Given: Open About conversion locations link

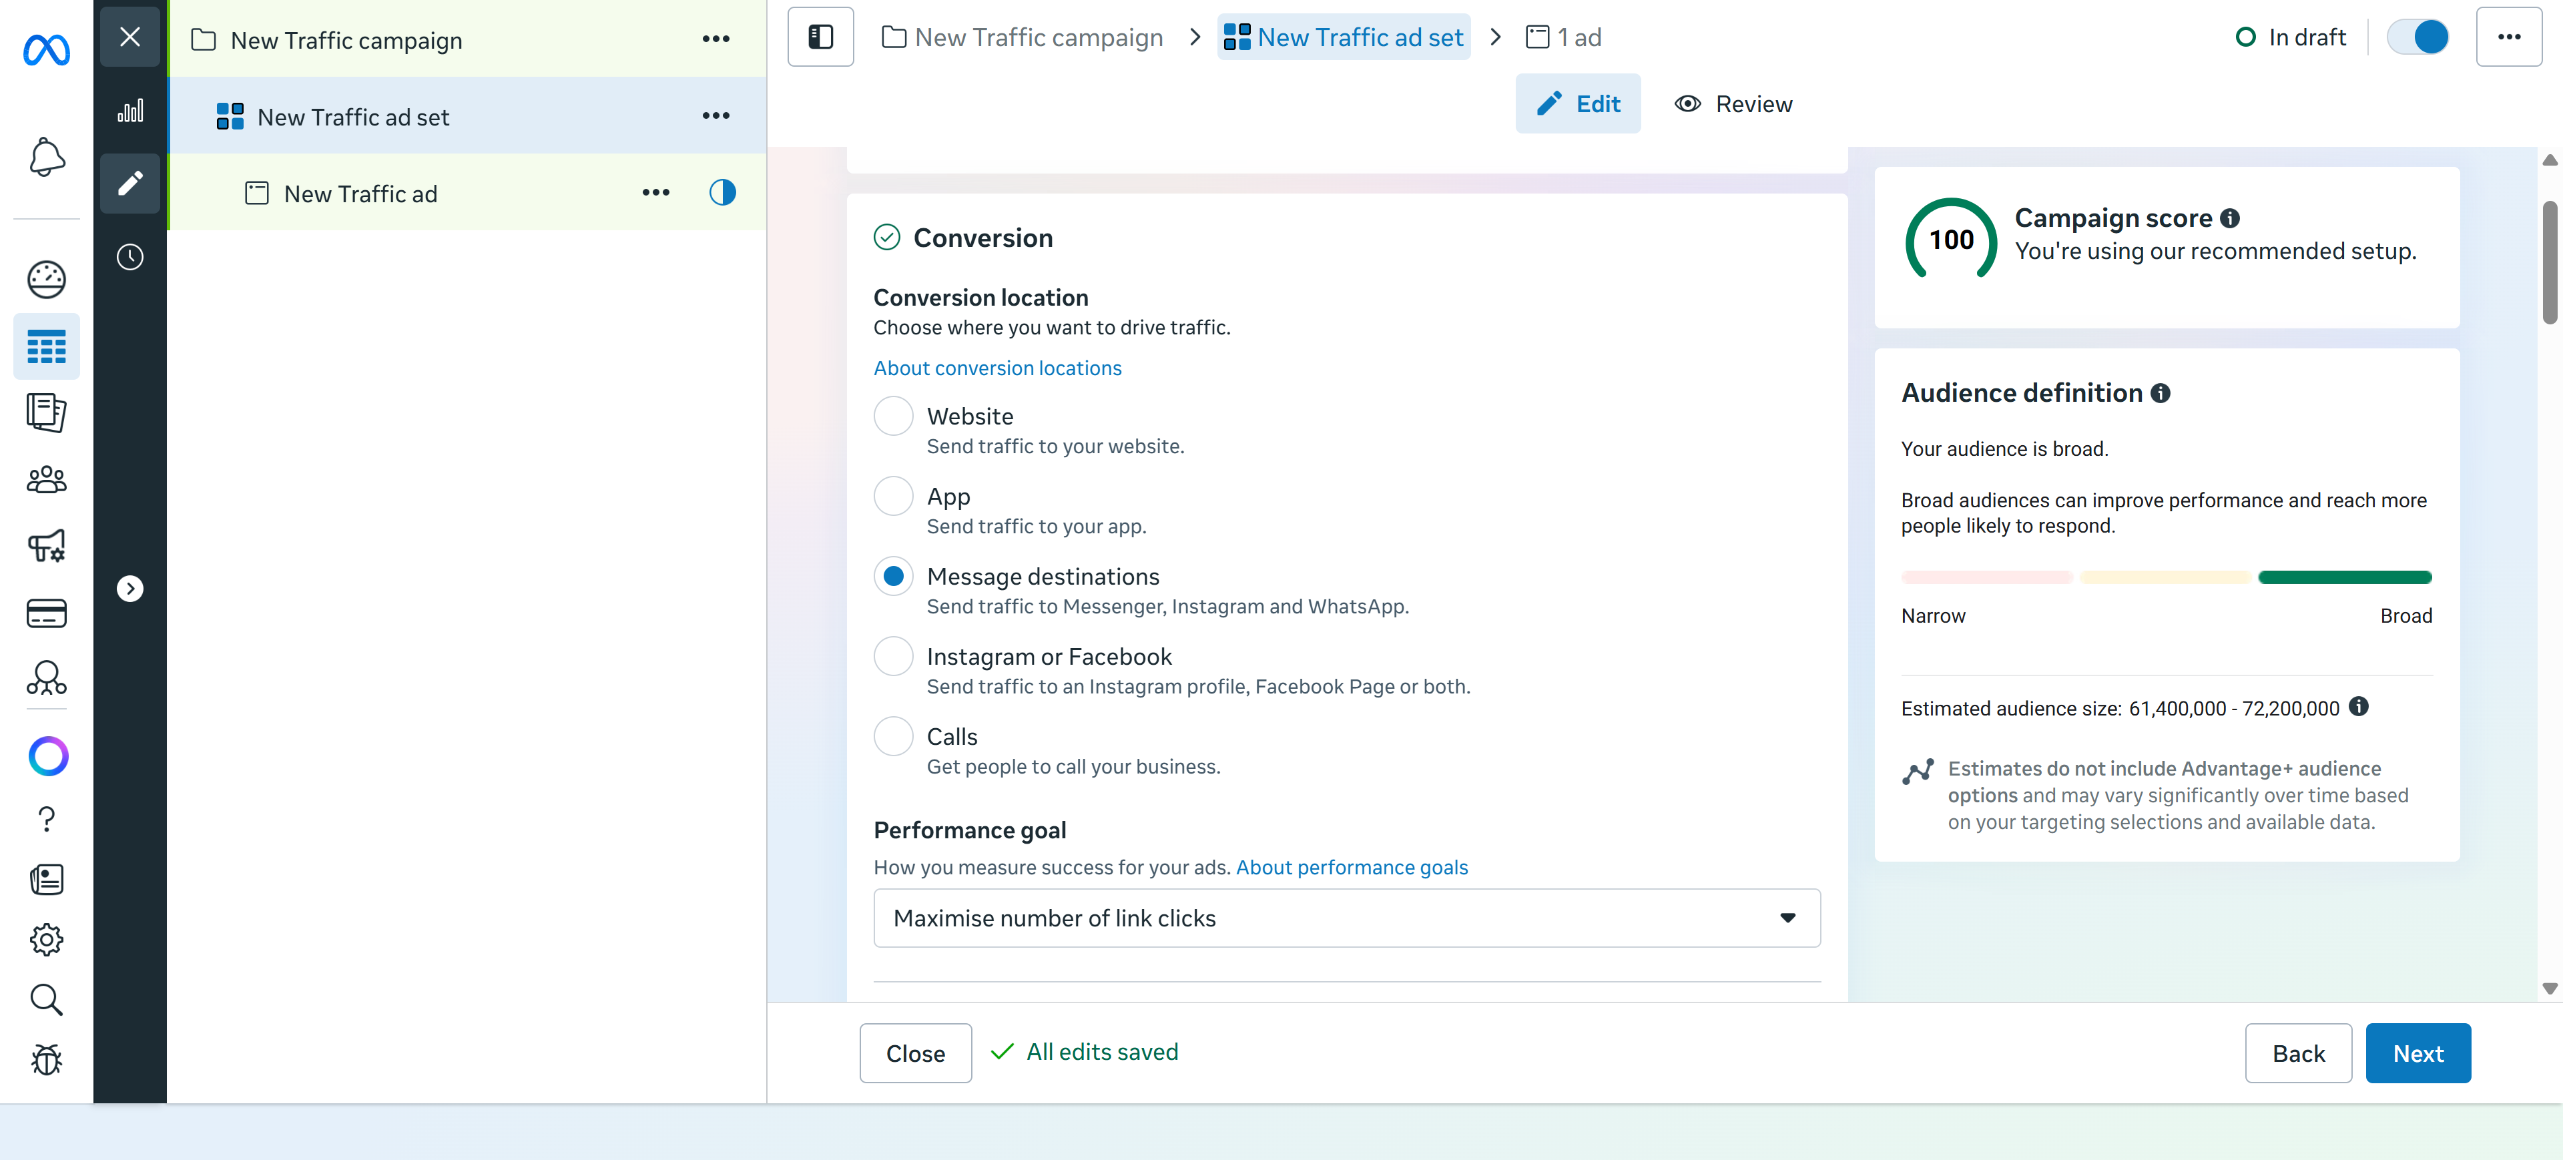Looking at the screenshot, I should 997,368.
